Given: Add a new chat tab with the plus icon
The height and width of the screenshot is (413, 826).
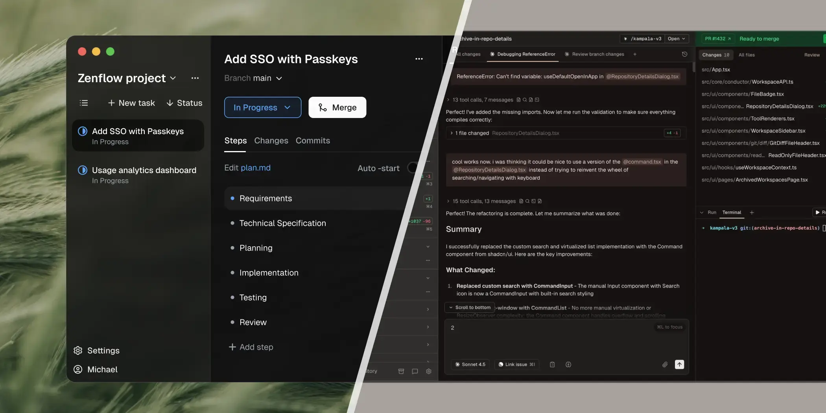Looking at the screenshot, I should pyautogui.click(x=635, y=54).
